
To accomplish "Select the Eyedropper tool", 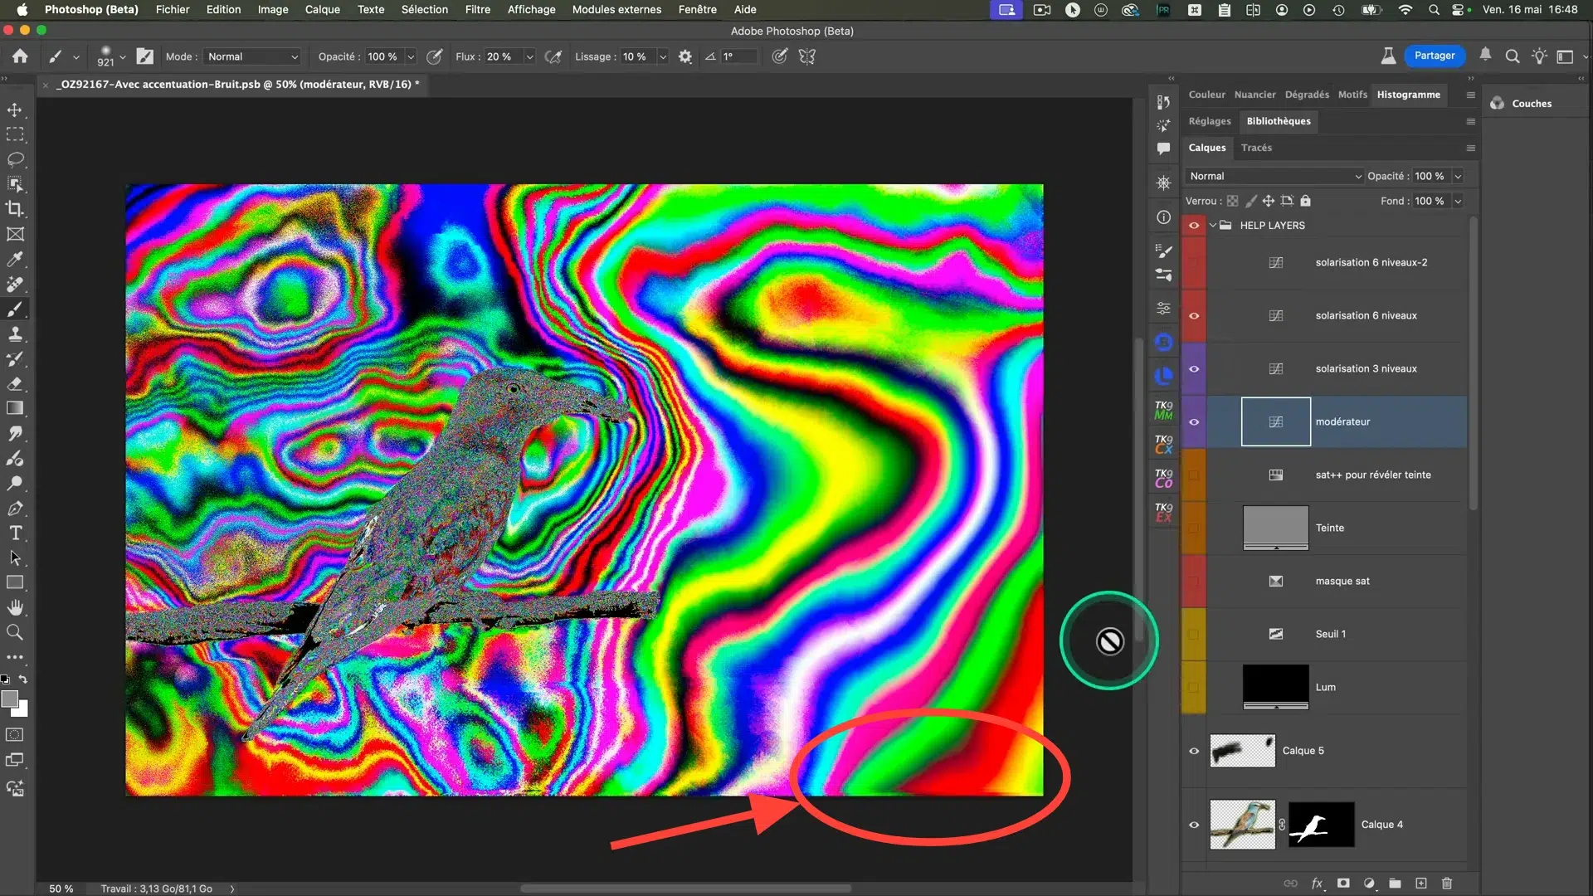I will pos(15,259).
